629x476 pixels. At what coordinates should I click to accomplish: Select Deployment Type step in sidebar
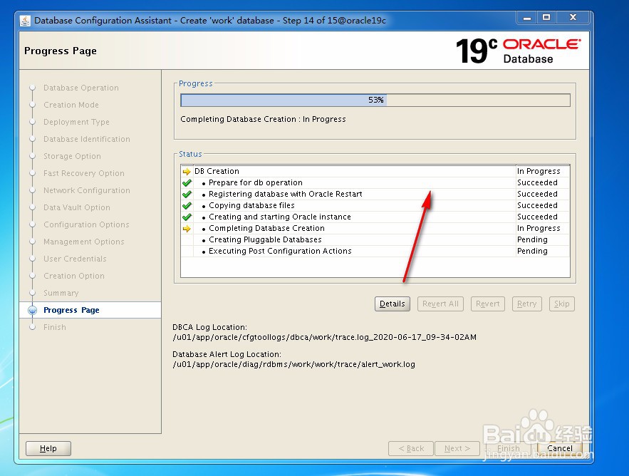(x=76, y=122)
